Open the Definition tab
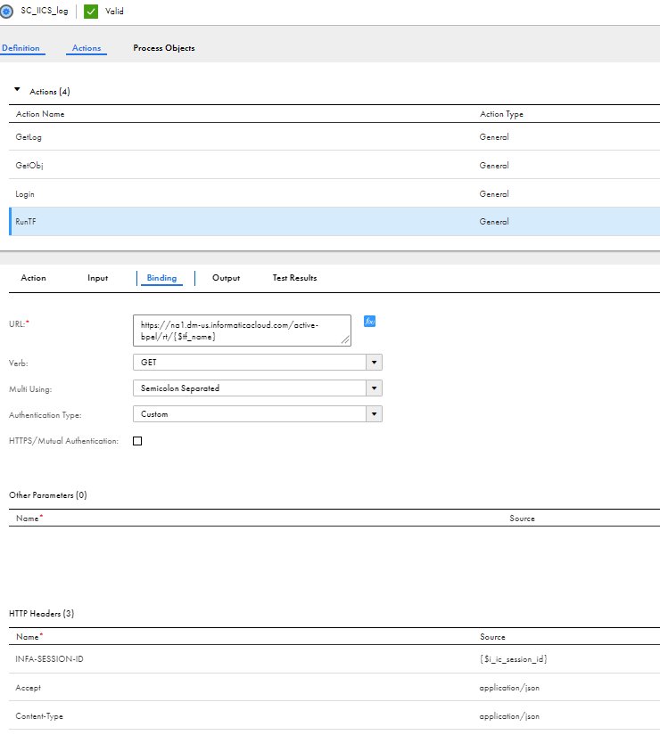The height and width of the screenshot is (735, 660). (21, 48)
